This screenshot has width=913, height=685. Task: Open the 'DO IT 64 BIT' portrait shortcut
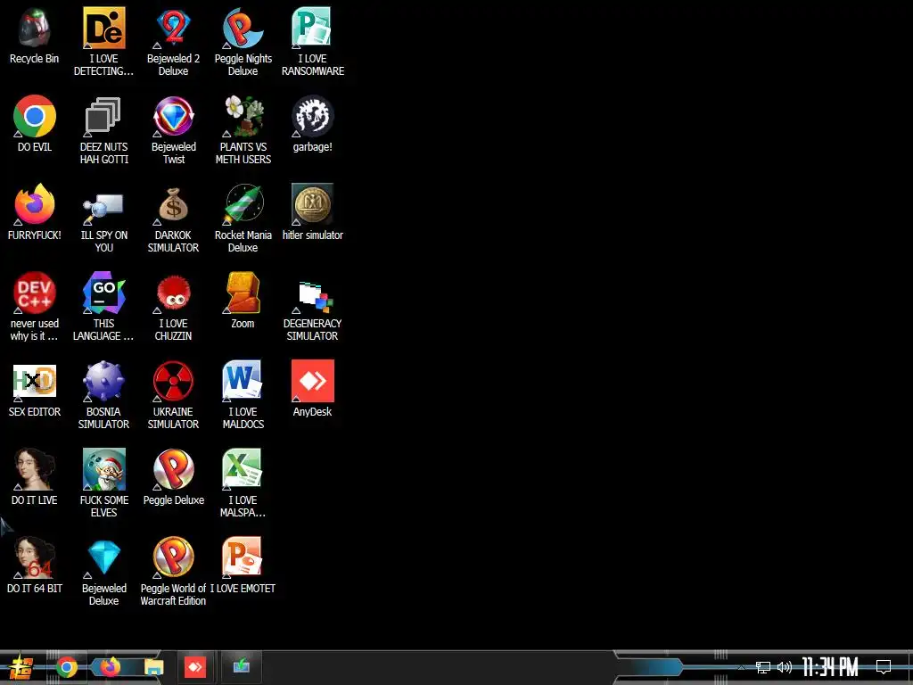point(35,565)
